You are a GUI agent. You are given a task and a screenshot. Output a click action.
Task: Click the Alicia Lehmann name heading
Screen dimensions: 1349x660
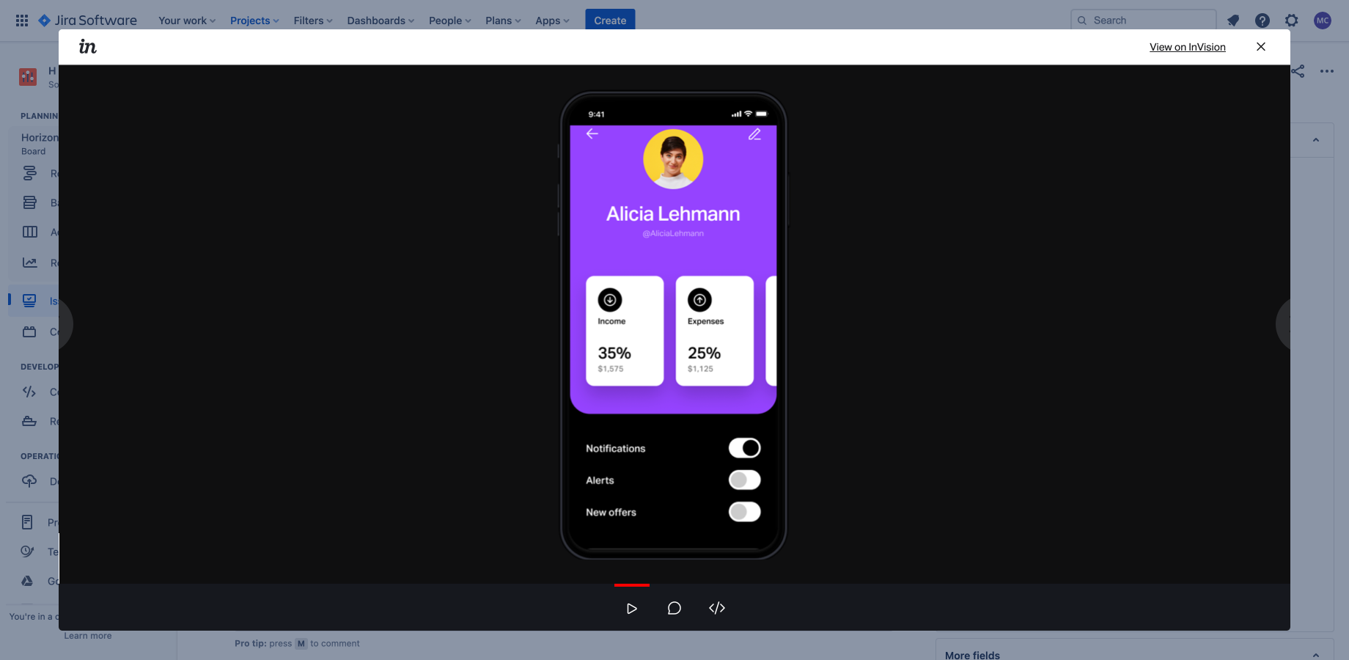pos(673,214)
